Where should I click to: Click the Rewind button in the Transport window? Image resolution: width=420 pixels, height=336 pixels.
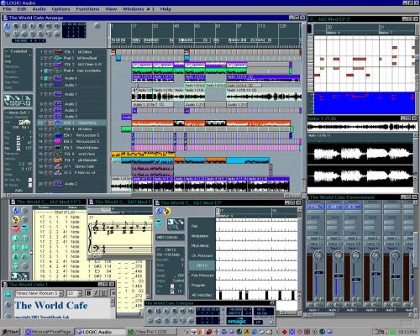pos(182,311)
